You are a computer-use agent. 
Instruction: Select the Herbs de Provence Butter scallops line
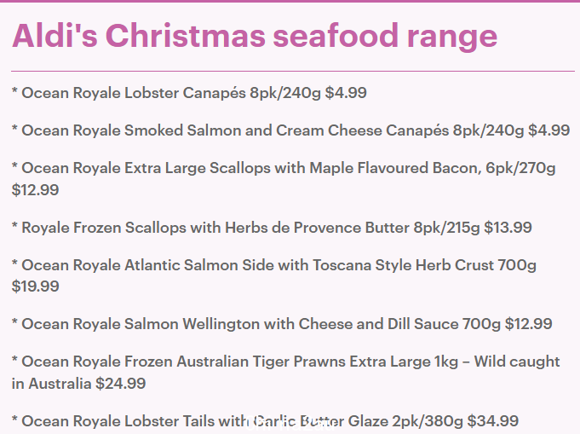pyautogui.click(x=272, y=228)
